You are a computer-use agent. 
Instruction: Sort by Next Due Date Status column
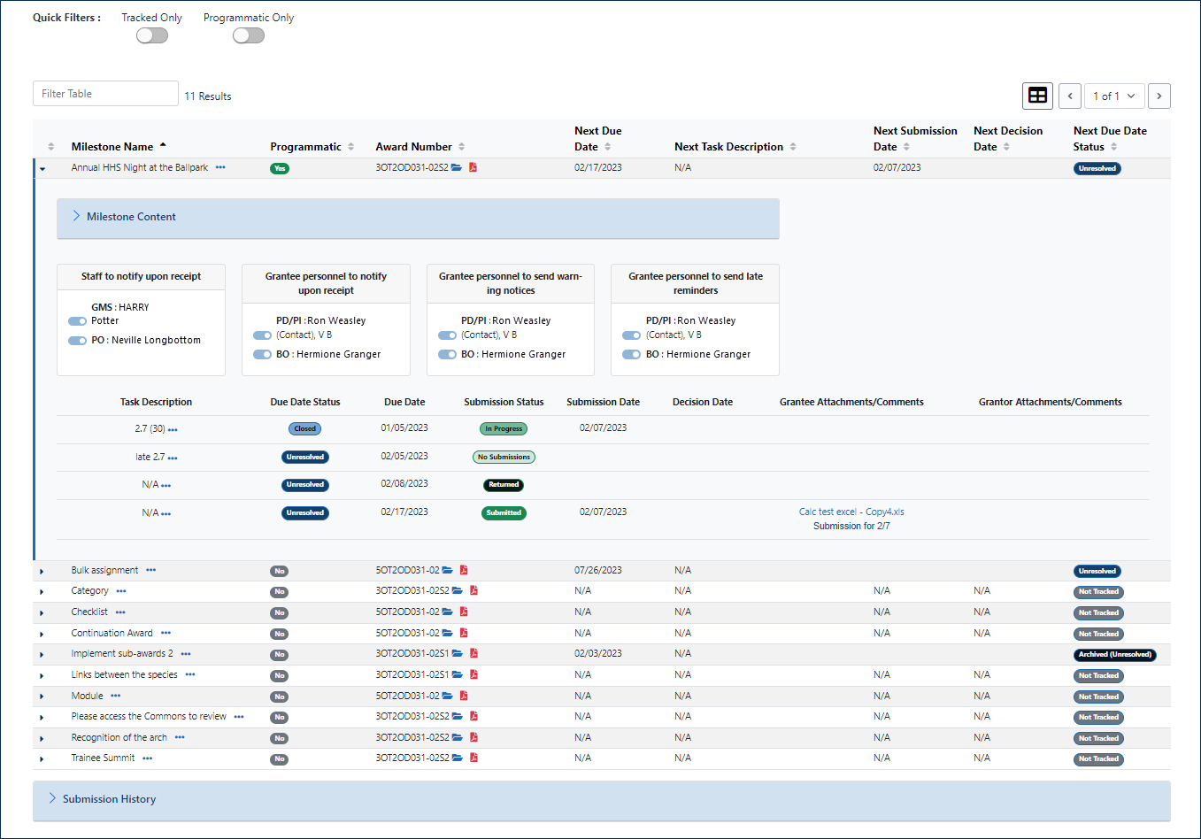[1113, 147]
